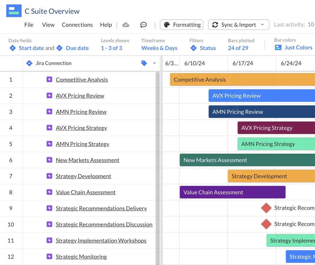
Task: Click the bar colors icon beside Just Colors
Action: click(x=278, y=48)
